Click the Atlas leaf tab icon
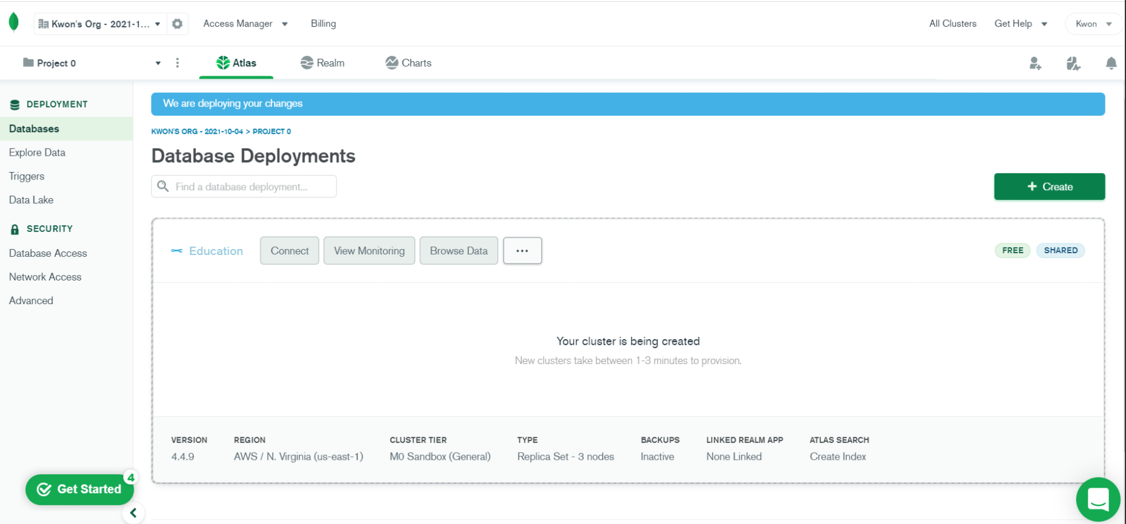 click(x=223, y=62)
